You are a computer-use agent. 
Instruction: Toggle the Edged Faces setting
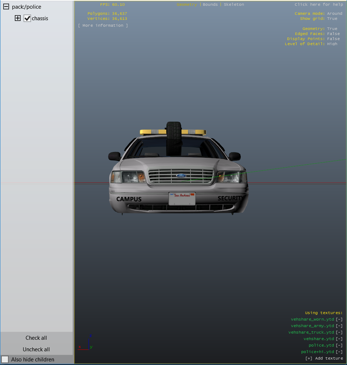317,34
